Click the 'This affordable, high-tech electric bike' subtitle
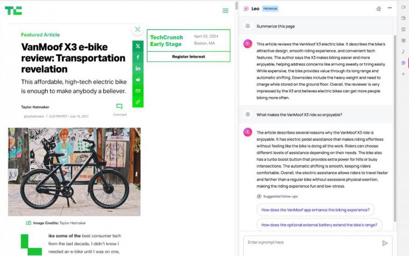This screenshot has height=256, width=409. pyautogui.click(x=74, y=86)
